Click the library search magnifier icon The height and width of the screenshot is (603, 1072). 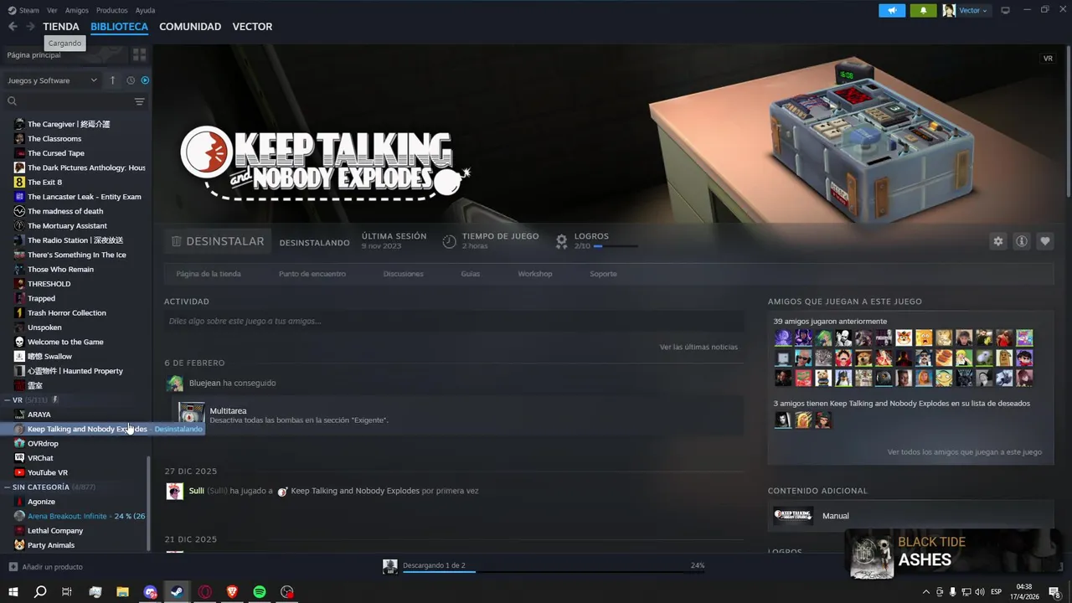tap(12, 101)
